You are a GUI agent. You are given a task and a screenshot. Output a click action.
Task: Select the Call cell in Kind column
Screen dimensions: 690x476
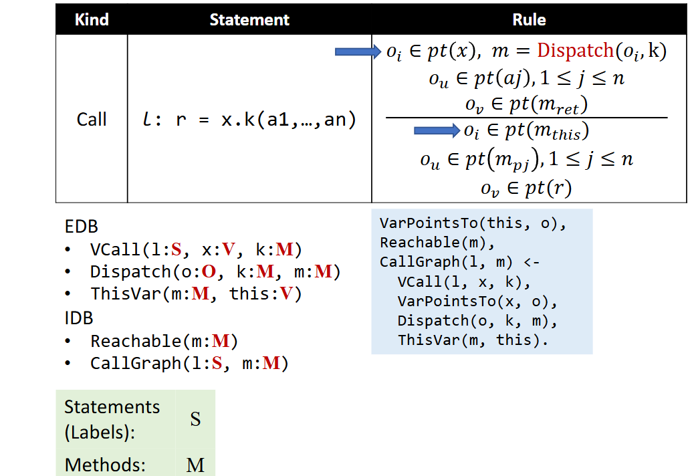click(x=92, y=119)
